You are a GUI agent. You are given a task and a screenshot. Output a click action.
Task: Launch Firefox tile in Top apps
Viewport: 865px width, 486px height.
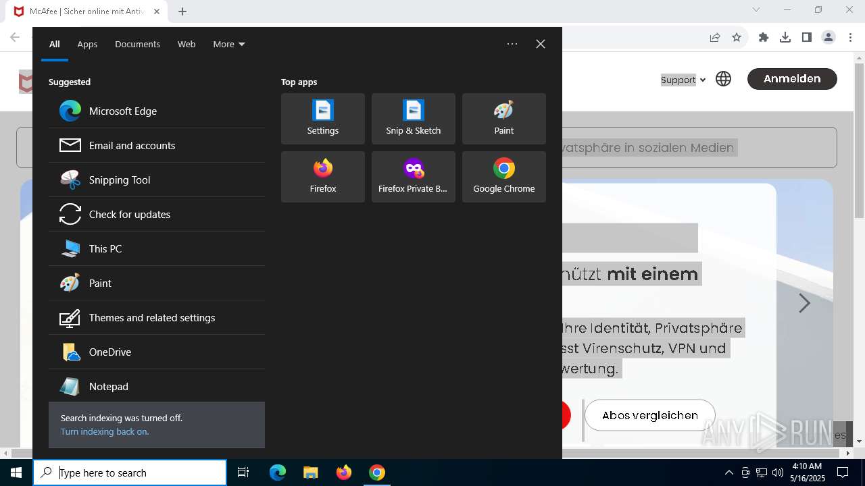(x=323, y=177)
